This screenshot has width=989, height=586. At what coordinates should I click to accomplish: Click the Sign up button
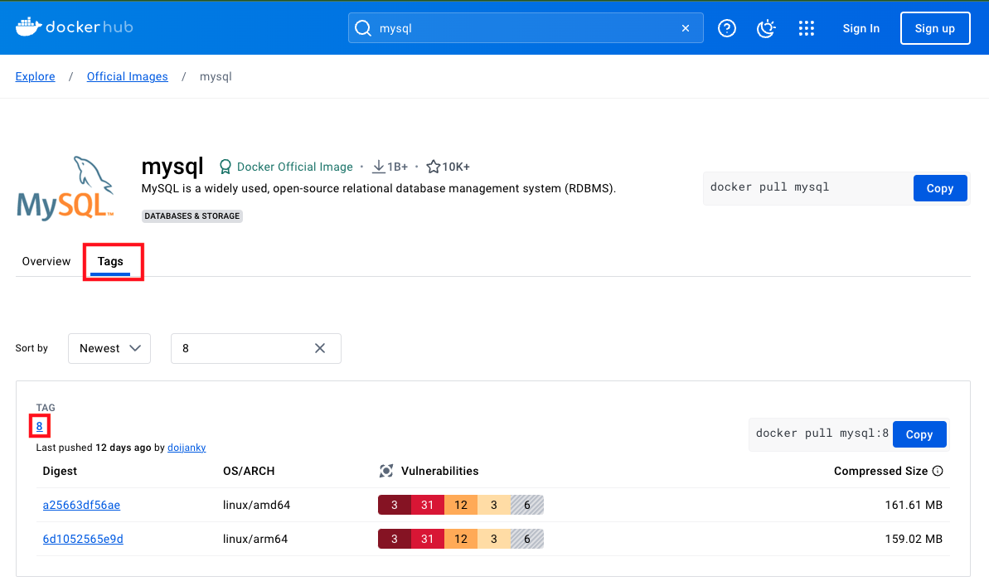tap(935, 28)
